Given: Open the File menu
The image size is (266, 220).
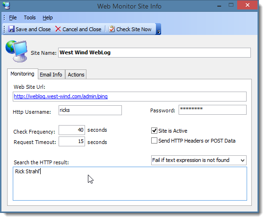Looking at the screenshot, I should (x=13, y=17).
